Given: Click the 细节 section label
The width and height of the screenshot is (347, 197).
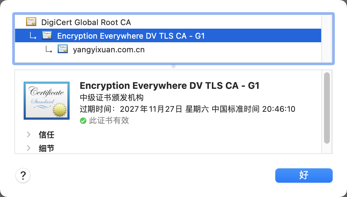Looking at the screenshot, I should coord(47,148).
